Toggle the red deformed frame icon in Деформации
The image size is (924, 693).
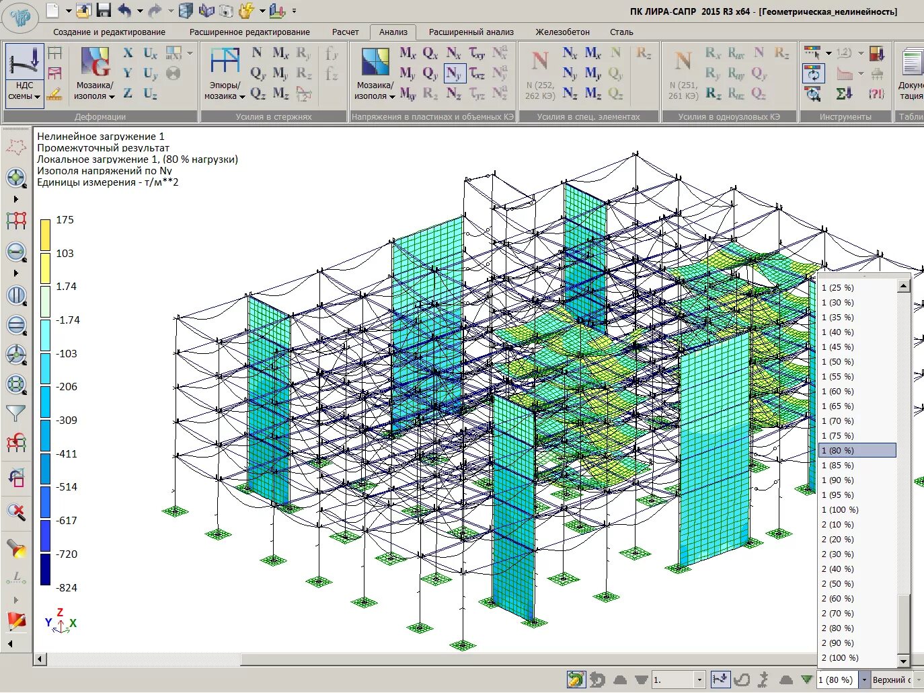point(55,73)
